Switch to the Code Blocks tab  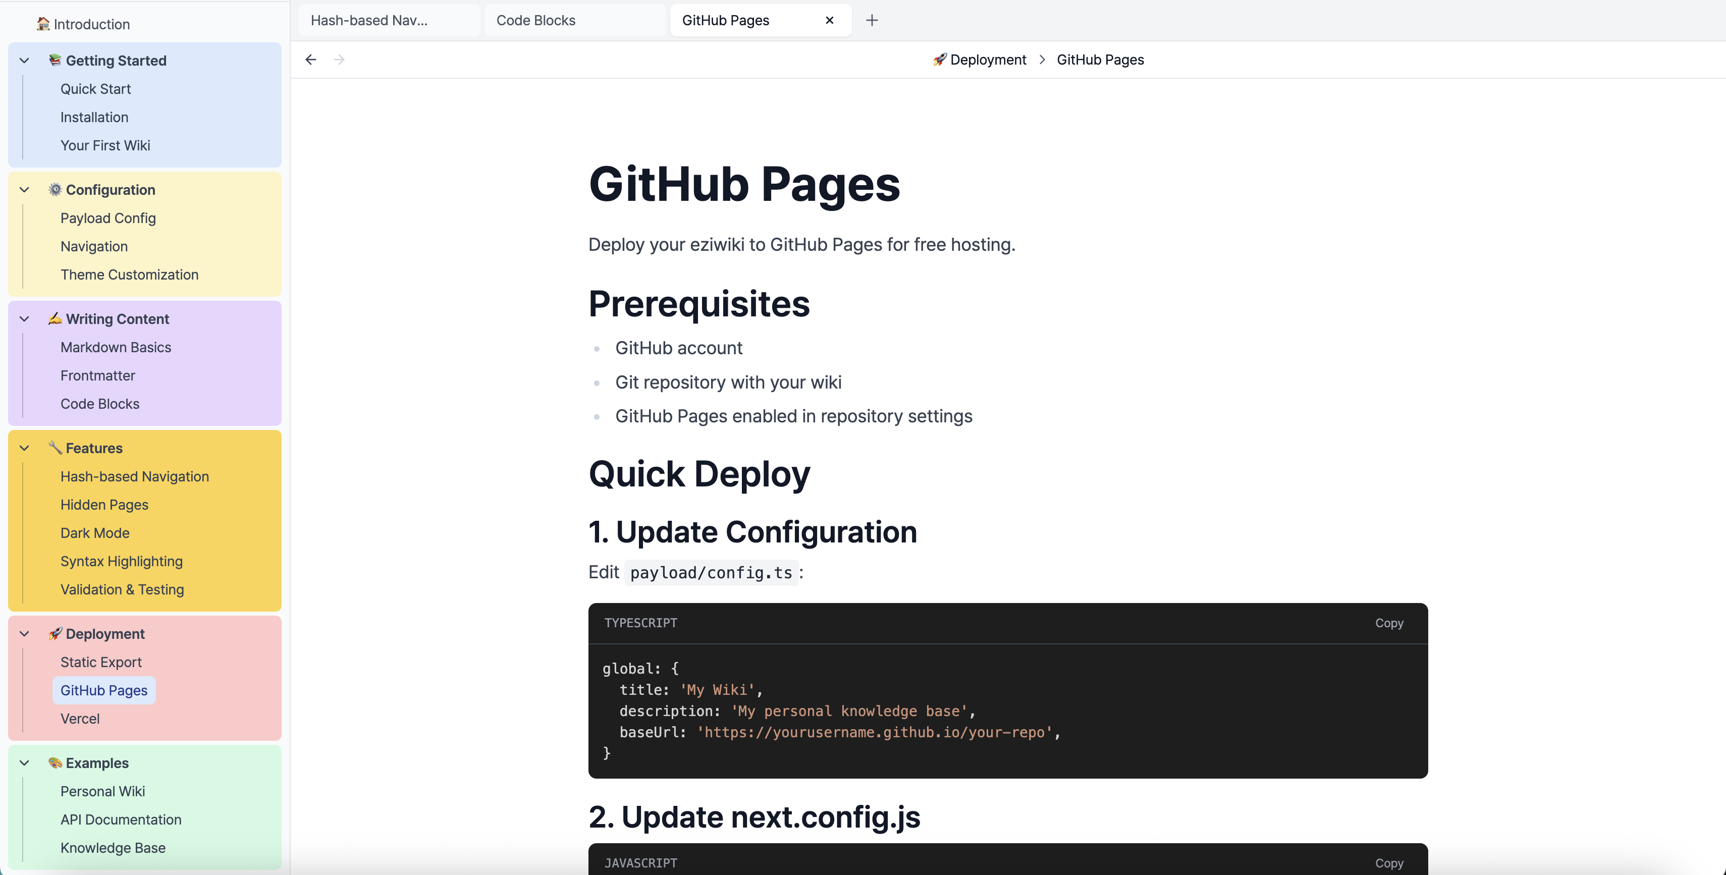[x=535, y=20]
